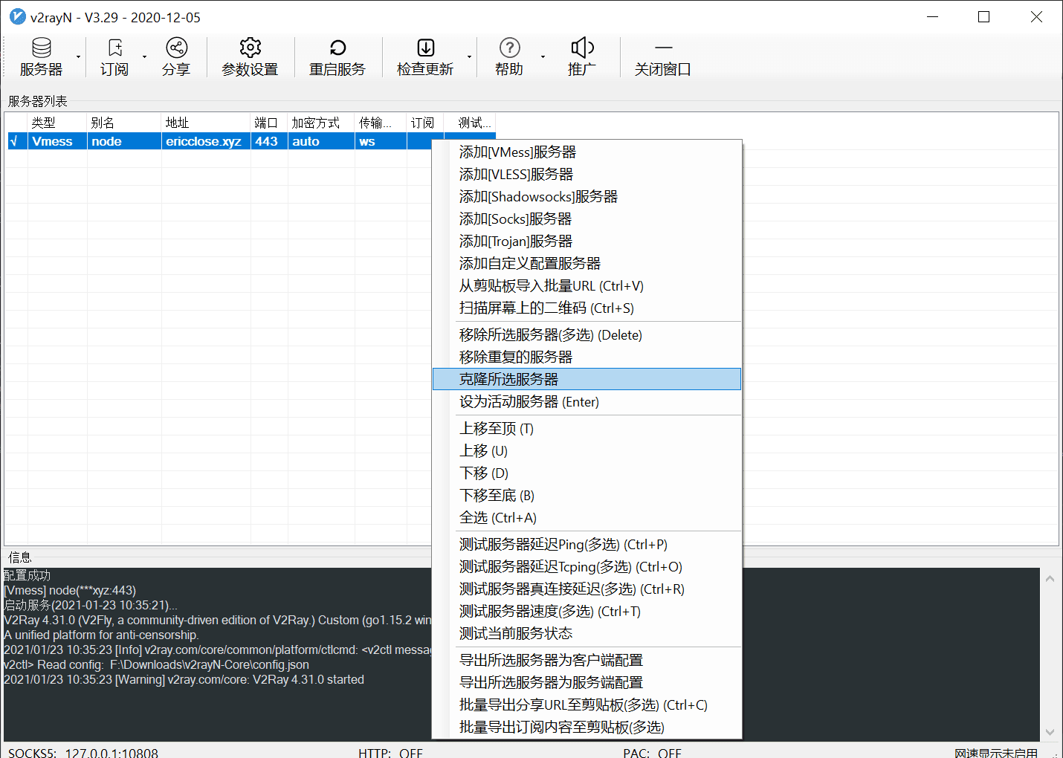Expand the 检查更新 dropdown arrow

(469, 57)
